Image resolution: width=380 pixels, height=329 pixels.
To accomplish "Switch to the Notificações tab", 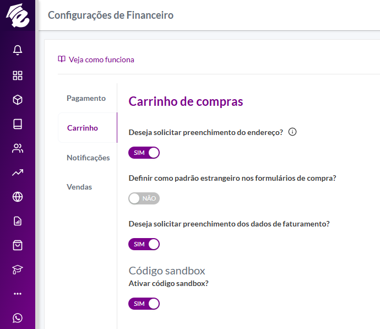I will 88,158.
